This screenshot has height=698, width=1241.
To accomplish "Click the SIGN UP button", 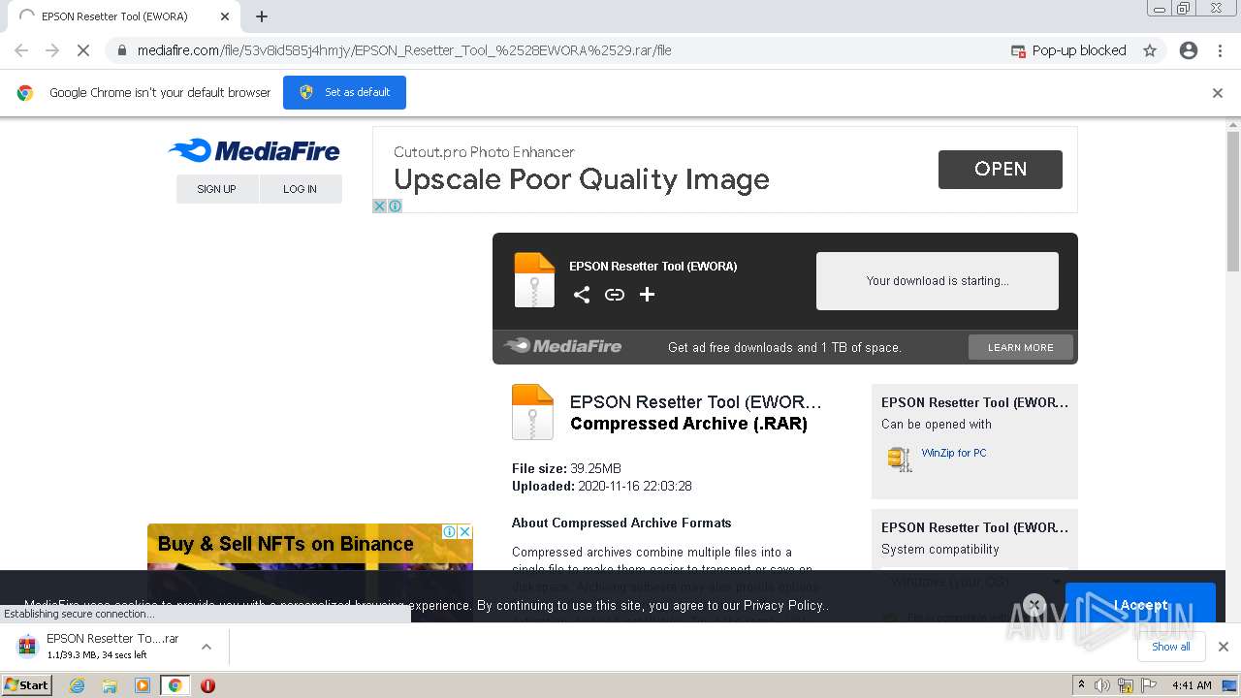I will [217, 189].
